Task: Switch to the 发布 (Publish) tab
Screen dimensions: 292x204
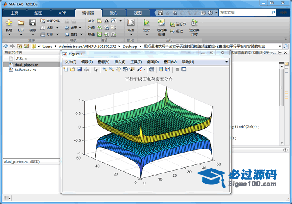Action: point(114,13)
